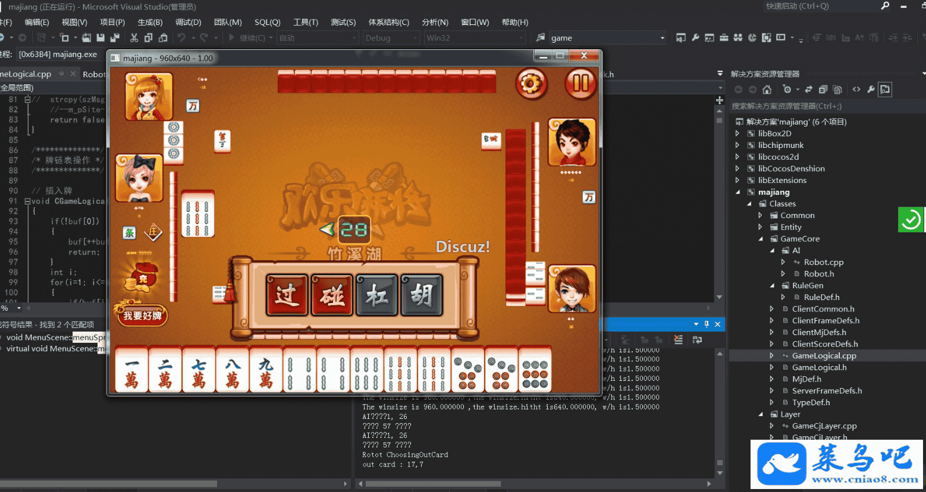Image resolution: width=926 pixels, height=492 pixels.
Task: Click the save-all disks icon in the toolbar
Action: tap(115, 38)
